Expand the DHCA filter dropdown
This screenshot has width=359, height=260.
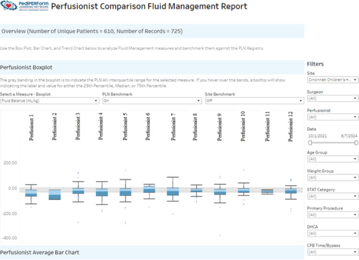click(x=333, y=233)
